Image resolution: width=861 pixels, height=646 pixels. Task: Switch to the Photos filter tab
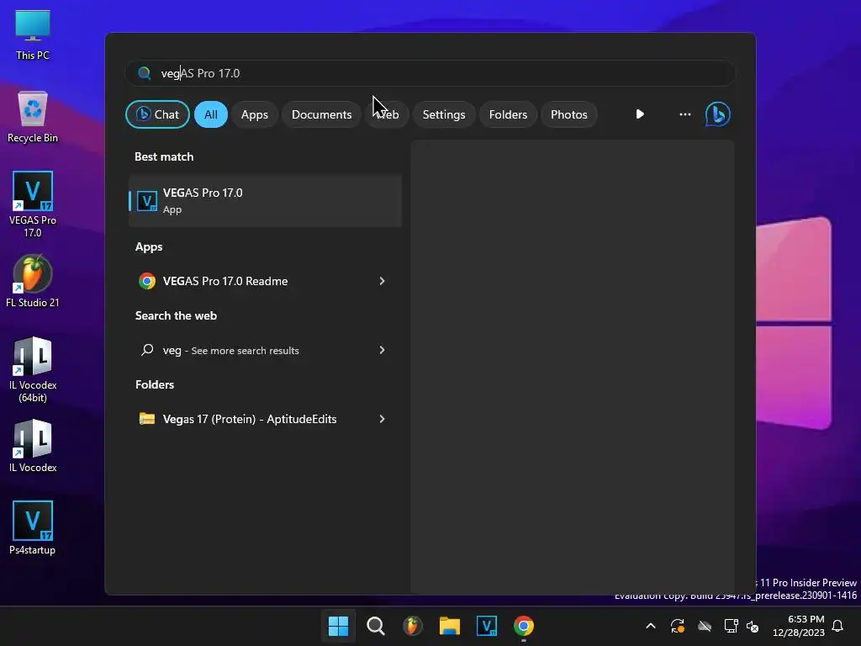pos(569,114)
